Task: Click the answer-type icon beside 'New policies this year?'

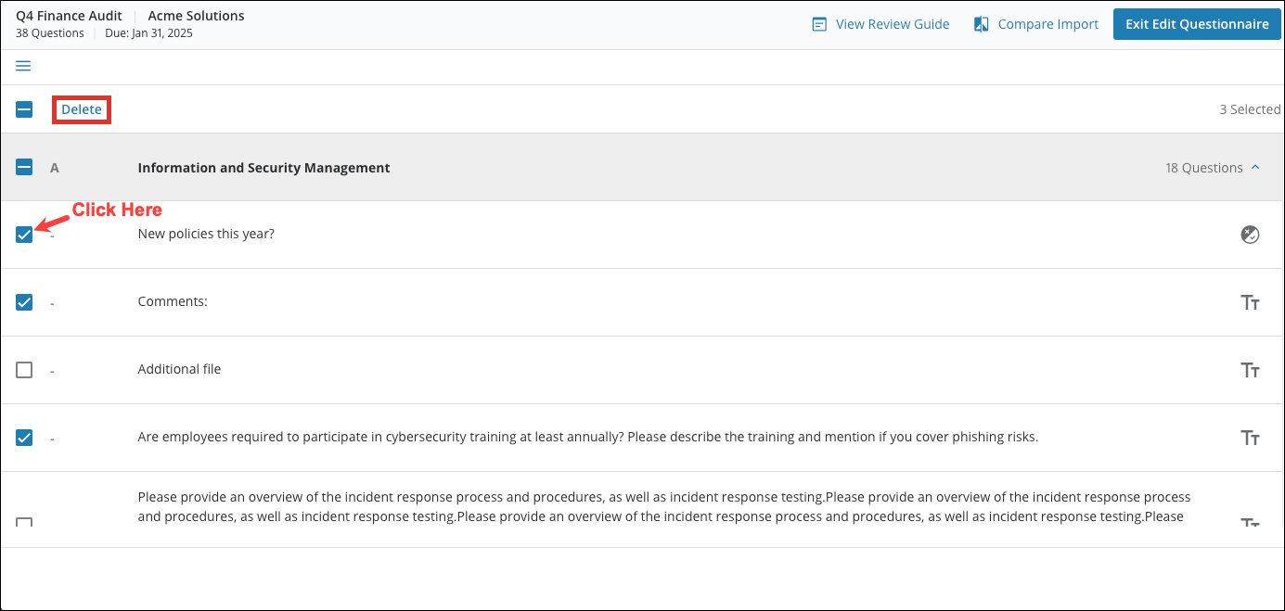Action: pos(1250,235)
